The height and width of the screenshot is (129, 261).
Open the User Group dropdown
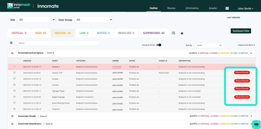tap(94, 20)
